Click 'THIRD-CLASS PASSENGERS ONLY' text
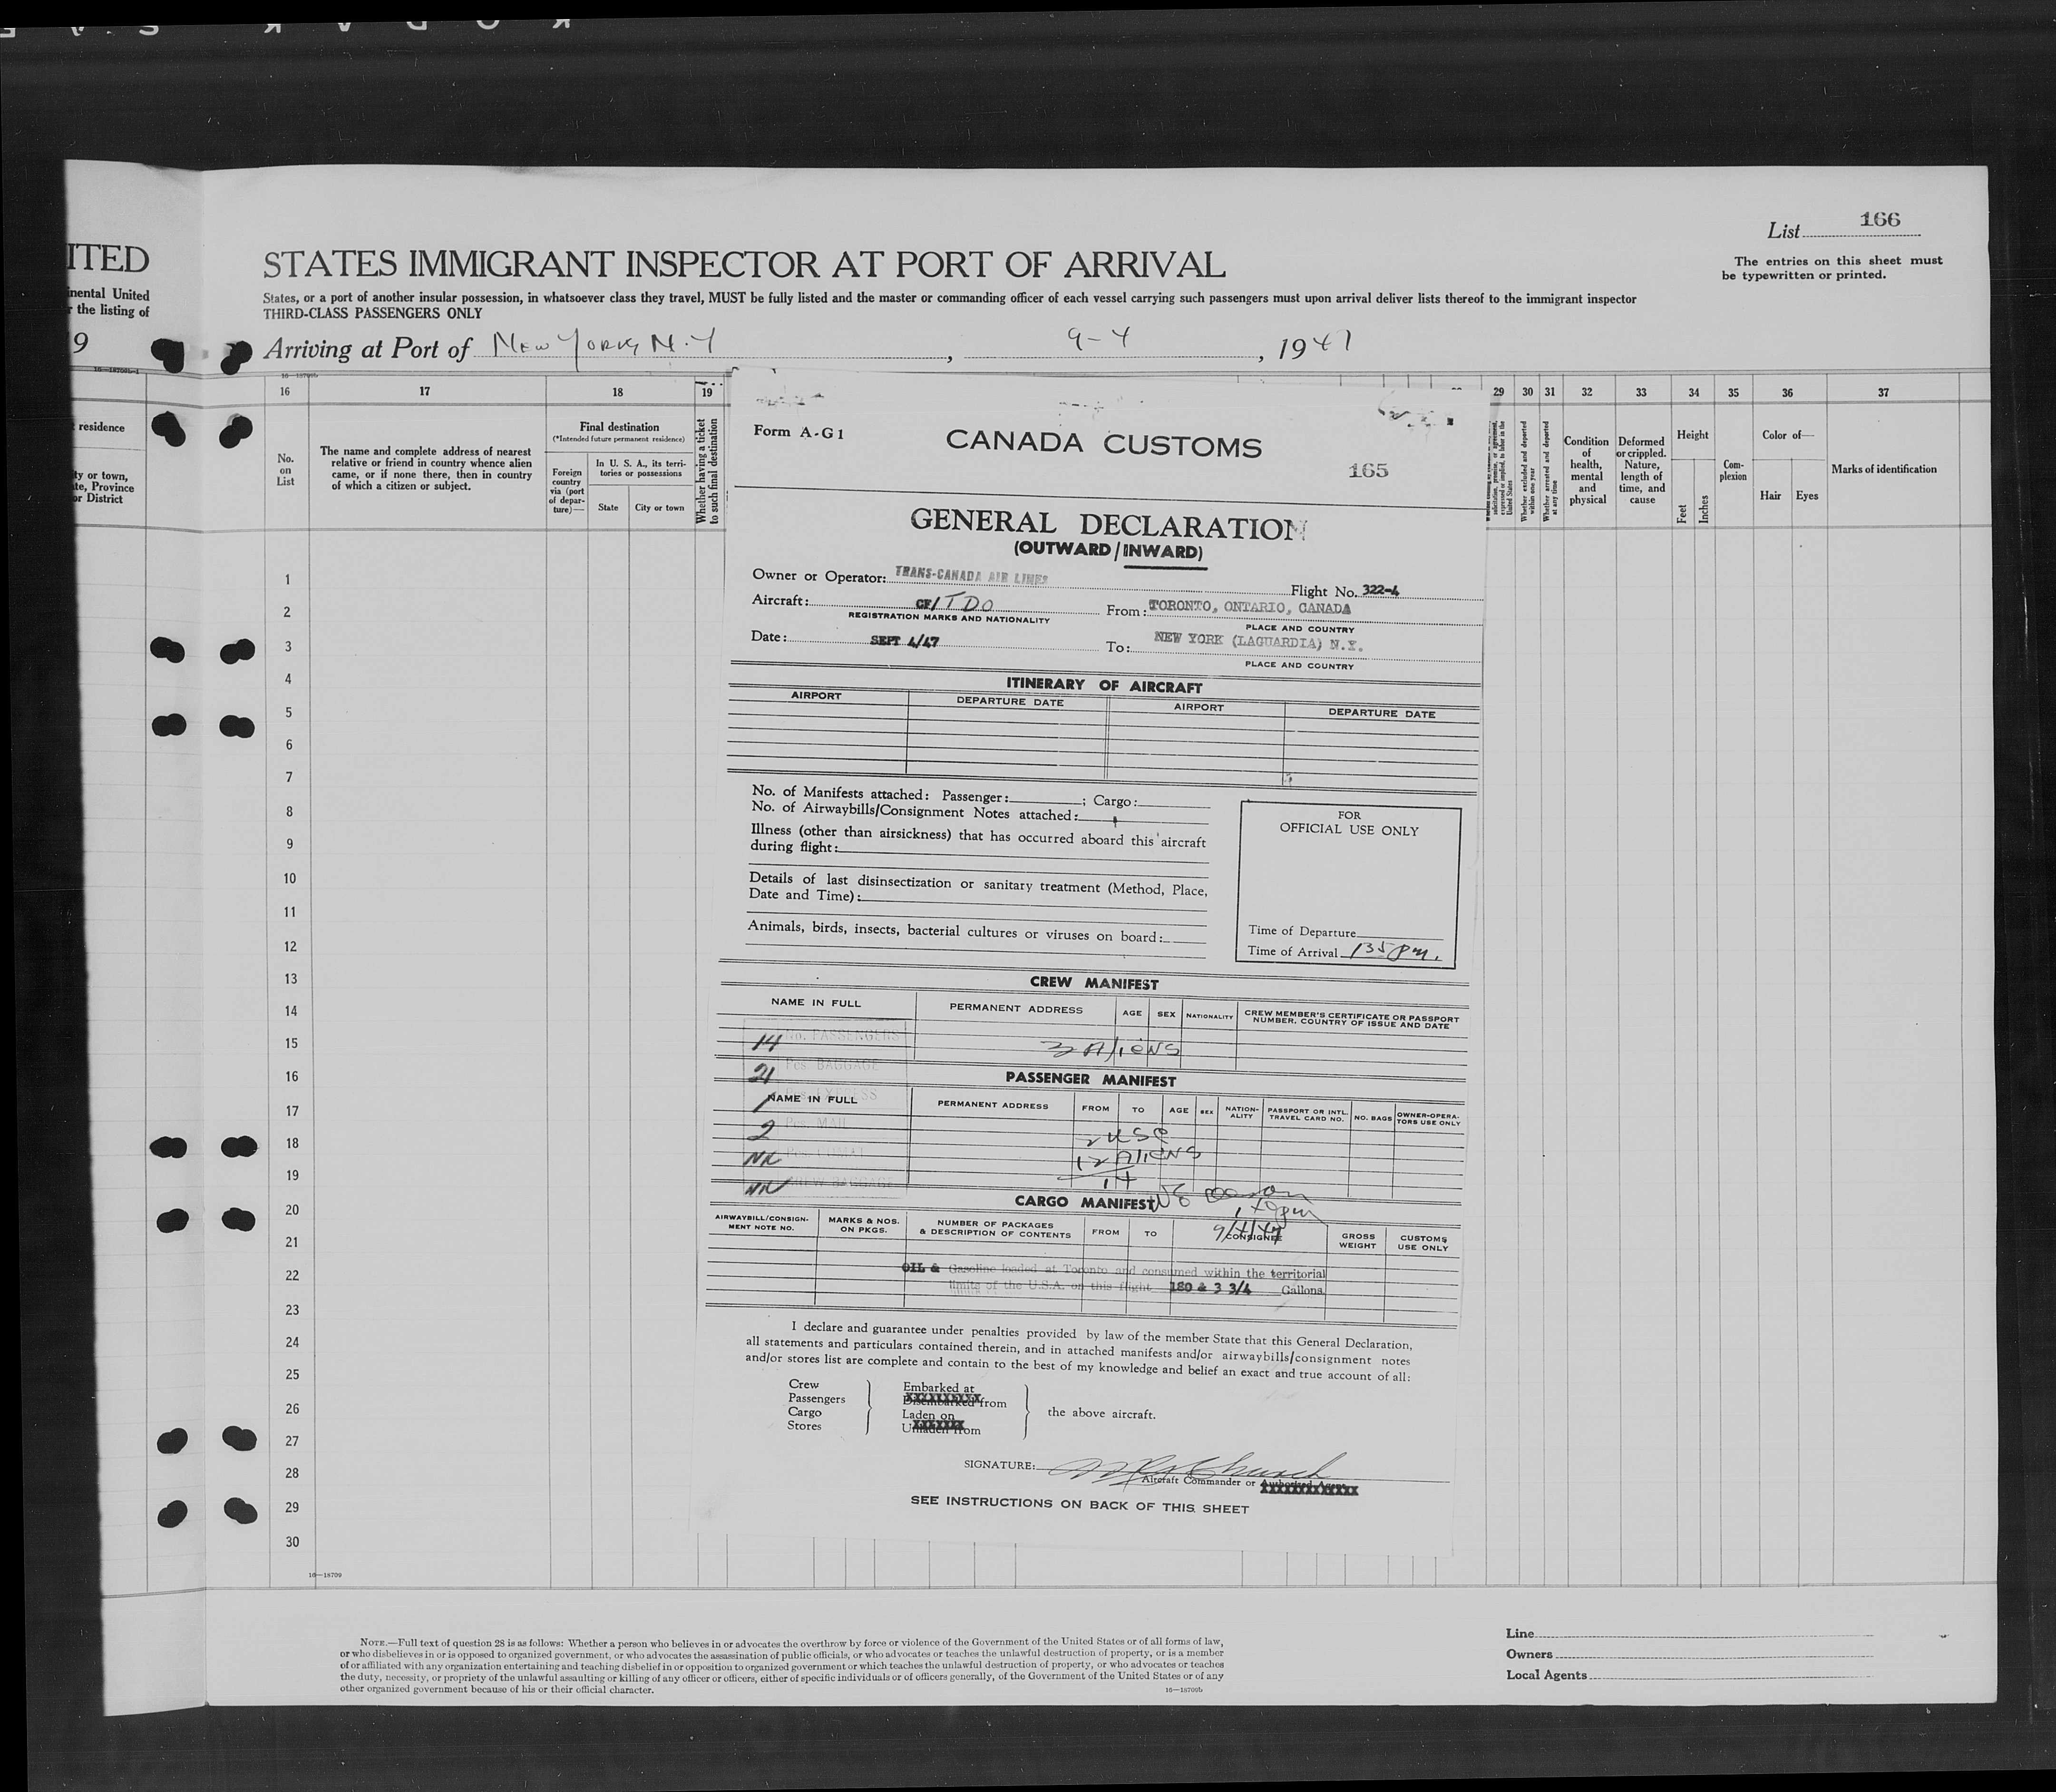The height and width of the screenshot is (1792, 2056). tap(372, 313)
